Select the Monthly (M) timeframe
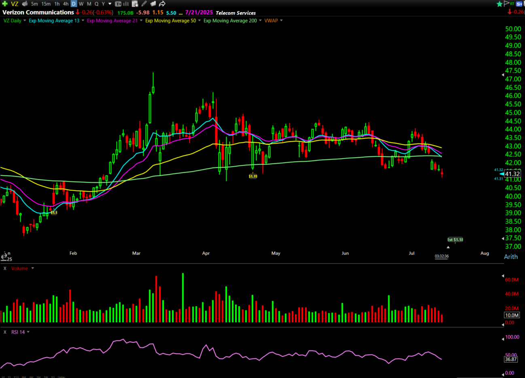 89,4
